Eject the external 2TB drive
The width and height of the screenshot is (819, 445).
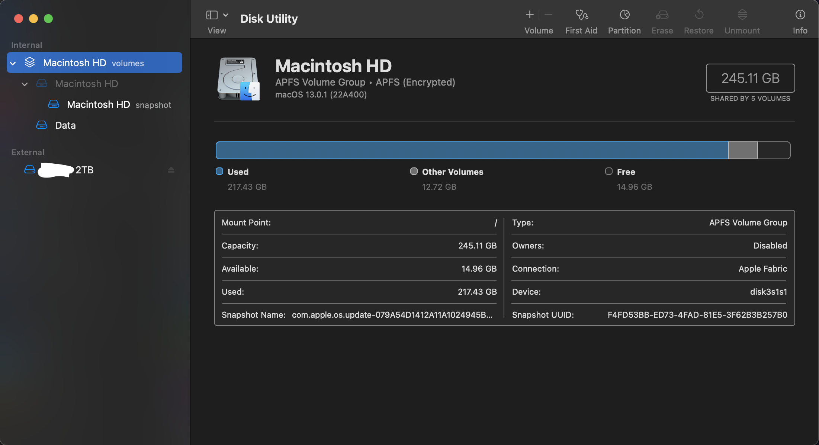pyautogui.click(x=171, y=170)
